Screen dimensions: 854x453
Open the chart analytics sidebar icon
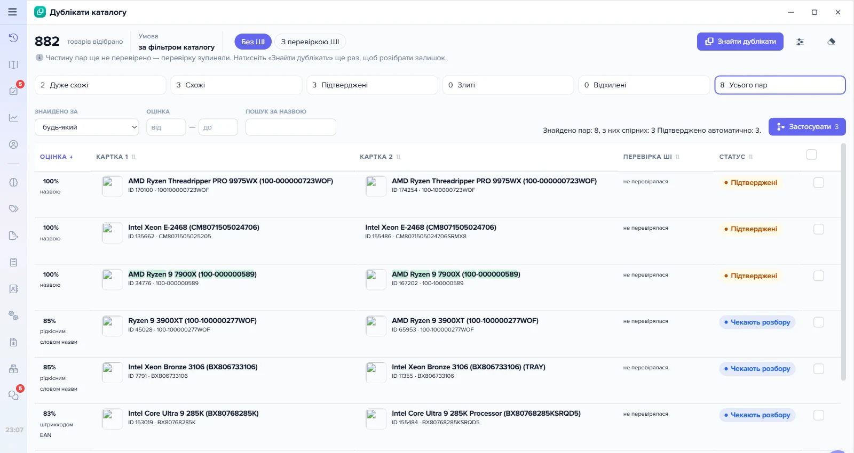tap(13, 117)
